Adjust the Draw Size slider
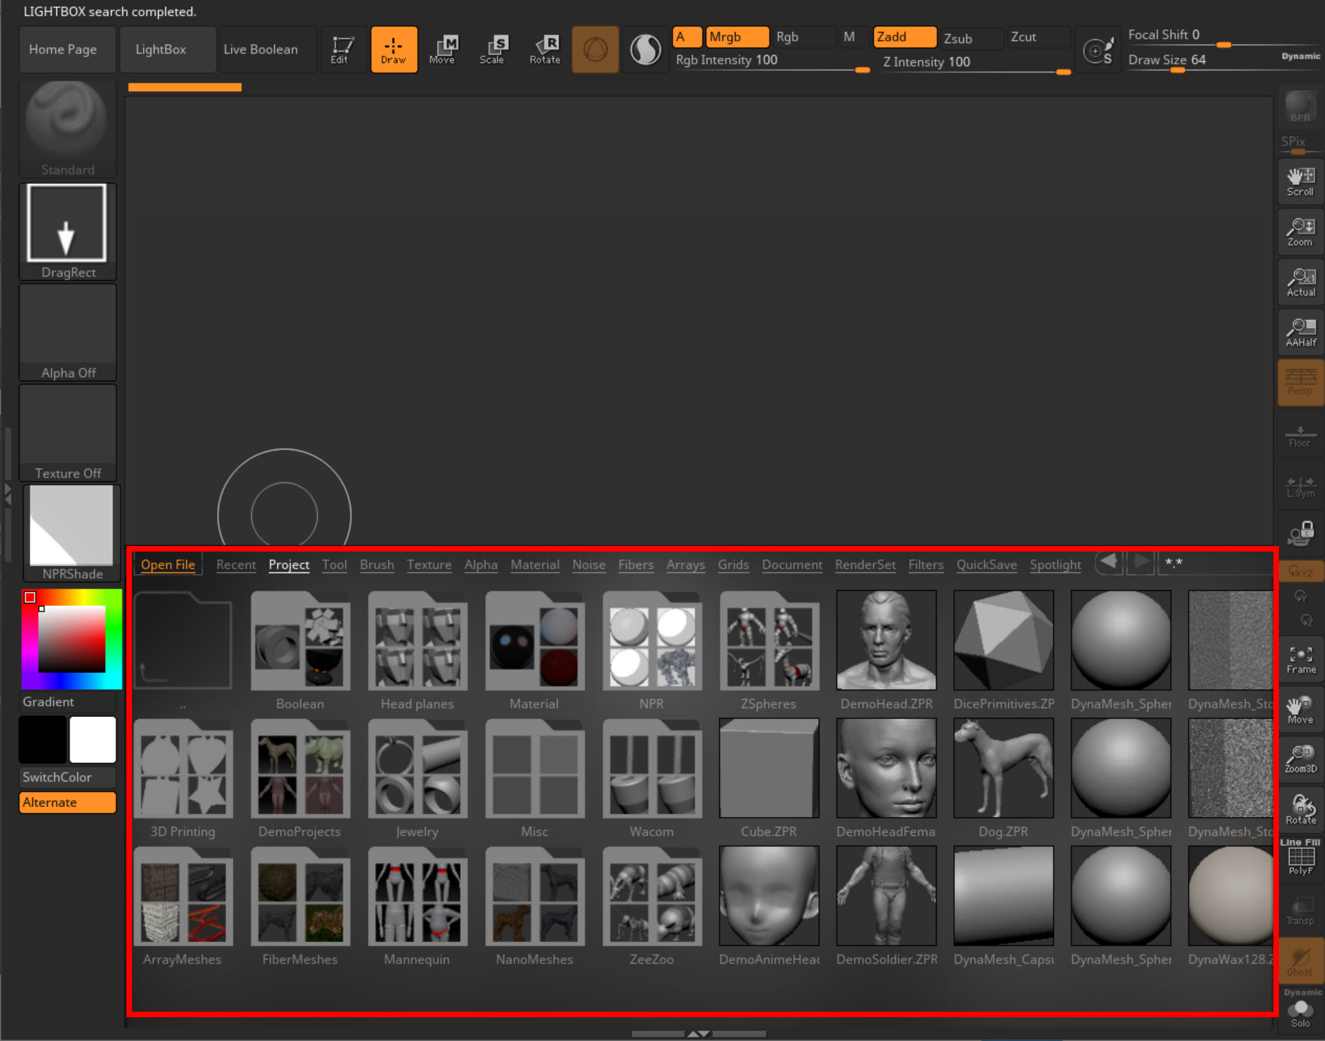1325x1041 pixels. click(1223, 61)
